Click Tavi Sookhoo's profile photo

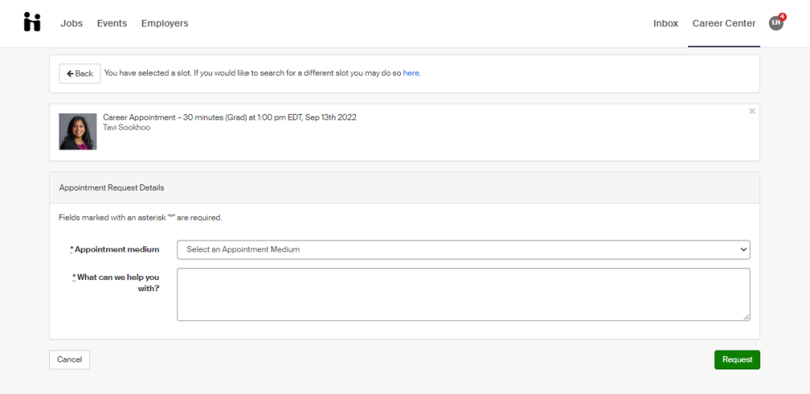coord(78,131)
